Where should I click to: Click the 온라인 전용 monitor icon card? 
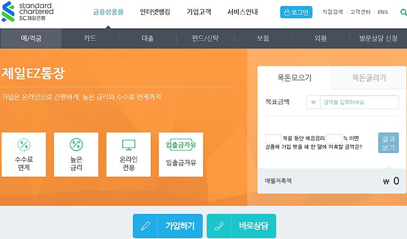click(129, 155)
